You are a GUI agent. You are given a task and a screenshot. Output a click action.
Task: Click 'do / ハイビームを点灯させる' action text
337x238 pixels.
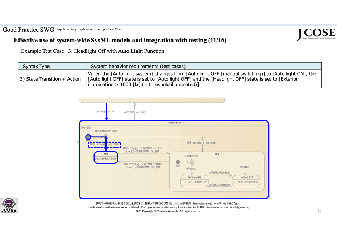[x=194, y=182]
